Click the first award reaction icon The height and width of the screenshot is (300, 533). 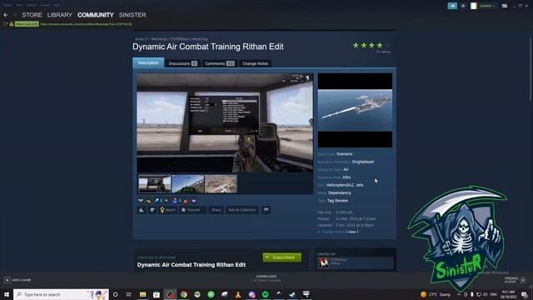pos(141,201)
